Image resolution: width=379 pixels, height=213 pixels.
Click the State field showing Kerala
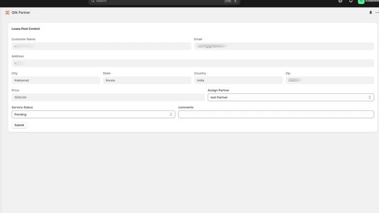click(147, 80)
